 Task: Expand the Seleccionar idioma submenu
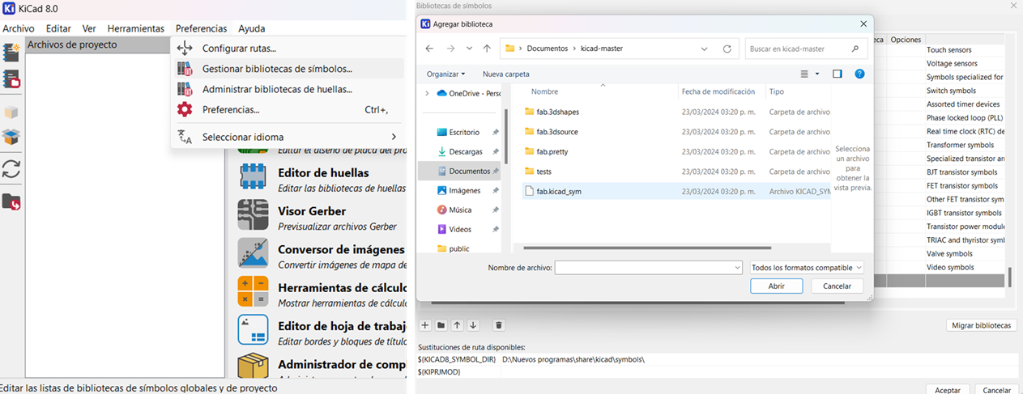click(394, 137)
